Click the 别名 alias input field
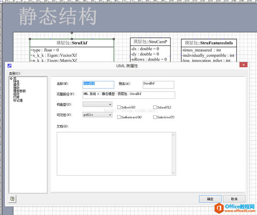The image size is (257, 215). coord(158,85)
